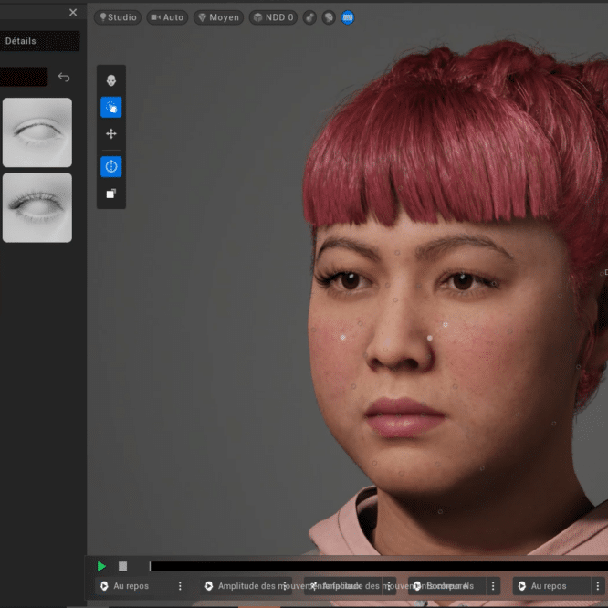Open the options dots of the first Au repos
Viewport: 608px width, 608px height.
pos(180,586)
